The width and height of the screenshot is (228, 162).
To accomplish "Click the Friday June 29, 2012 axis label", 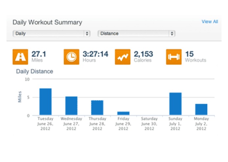I will [x=123, y=124].
